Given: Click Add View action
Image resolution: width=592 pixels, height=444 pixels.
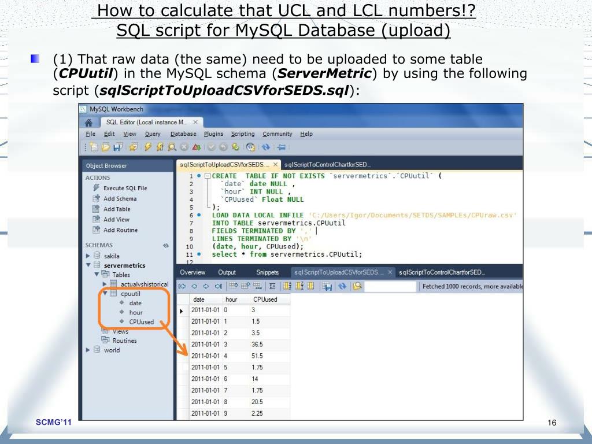Looking at the screenshot, I should (112, 220).
